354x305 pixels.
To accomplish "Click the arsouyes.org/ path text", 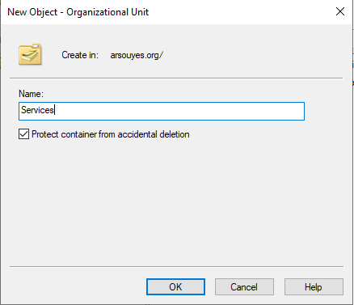I will [137, 55].
